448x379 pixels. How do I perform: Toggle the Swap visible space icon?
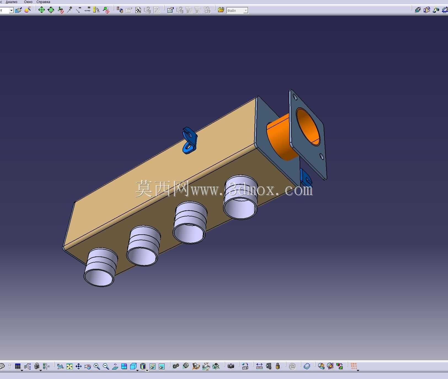pyautogui.click(x=162, y=366)
